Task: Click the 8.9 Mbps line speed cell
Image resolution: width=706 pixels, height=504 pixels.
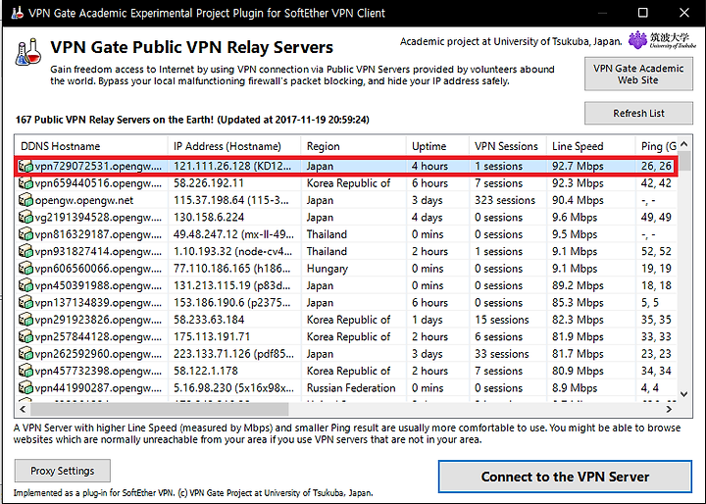Action: [575, 388]
